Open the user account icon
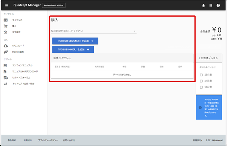The height and width of the screenshot is (146, 227). click(218, 6)
